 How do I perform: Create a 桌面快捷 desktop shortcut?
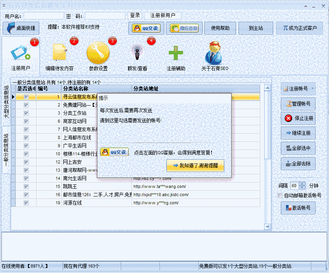click(21, 28)
